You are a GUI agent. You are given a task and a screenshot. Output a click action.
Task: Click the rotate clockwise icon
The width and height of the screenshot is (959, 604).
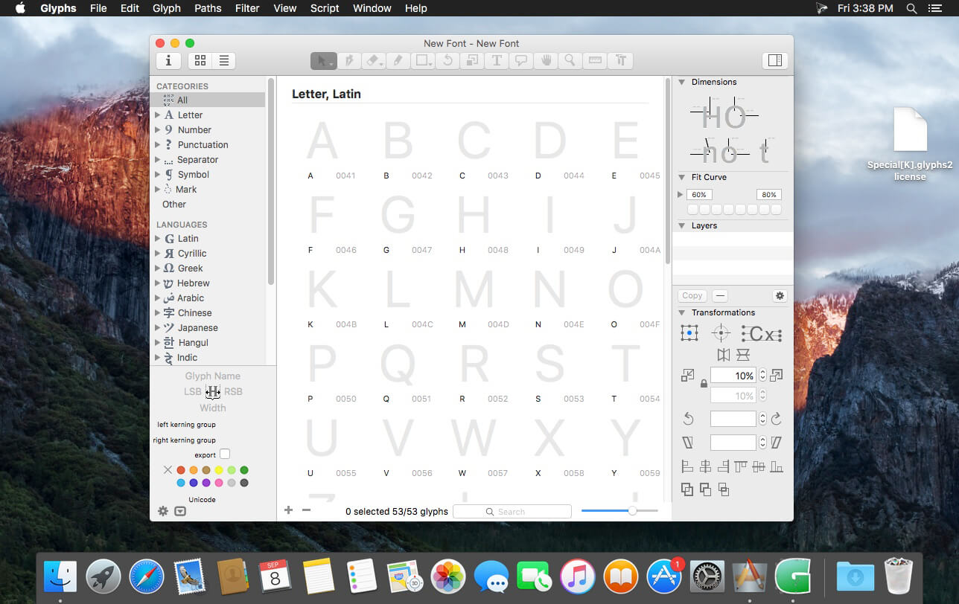coord(776,419)
